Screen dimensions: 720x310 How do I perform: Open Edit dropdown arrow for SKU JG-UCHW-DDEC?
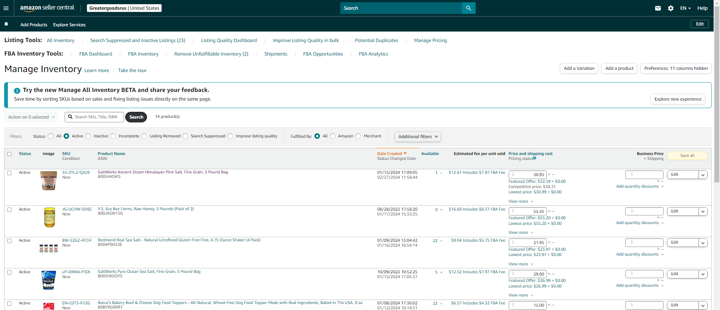tap(703, 211)
